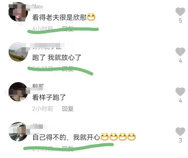
Task: Open the avatar of the last commenter
Action: pos(18,132)
